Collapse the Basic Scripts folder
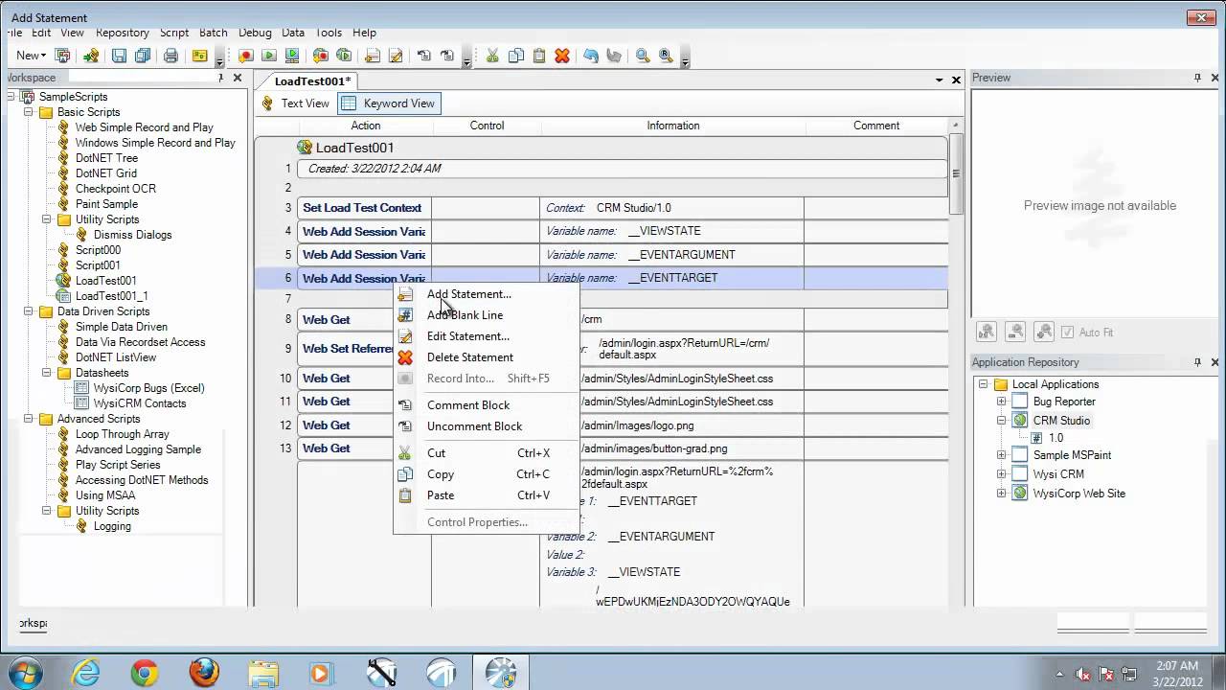 click(x=29, y=112)
